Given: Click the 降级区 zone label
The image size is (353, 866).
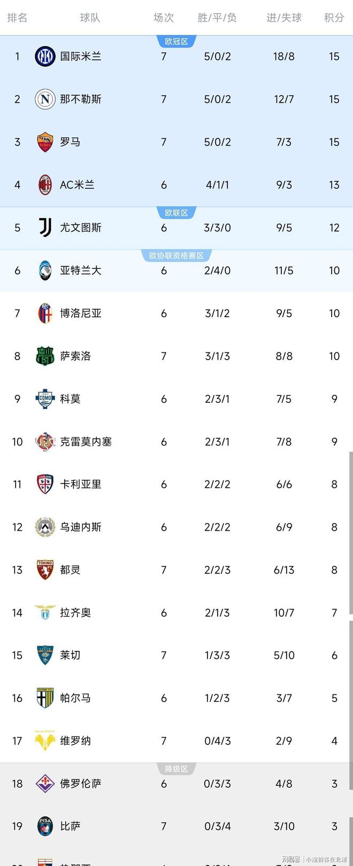Looking at the screenshot, I should 176,769.
